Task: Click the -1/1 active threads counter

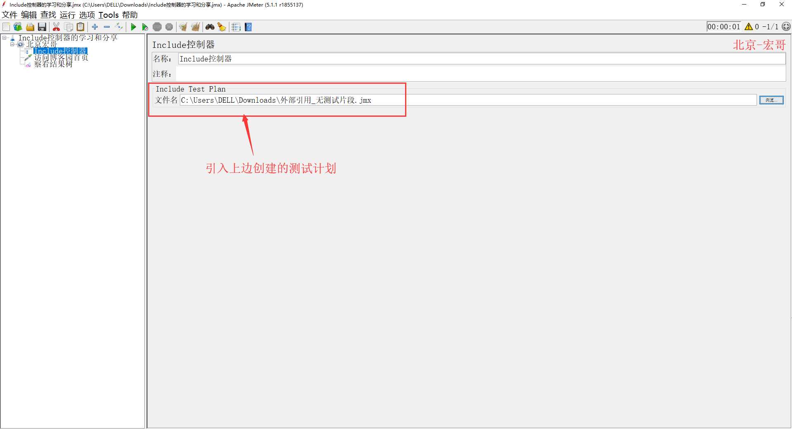Action: tap(770, 27)
